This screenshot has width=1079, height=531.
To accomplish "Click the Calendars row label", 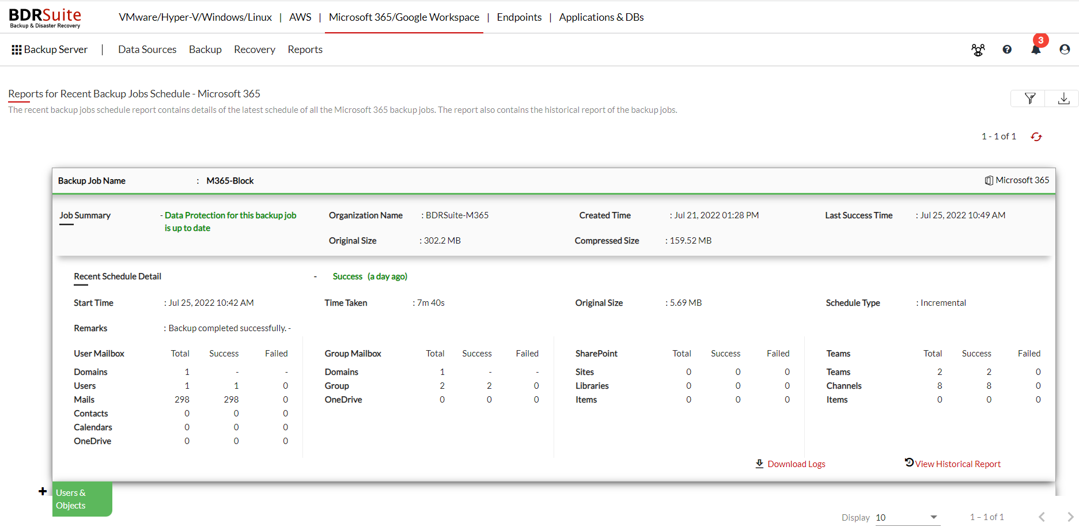I will click(93, 427).
